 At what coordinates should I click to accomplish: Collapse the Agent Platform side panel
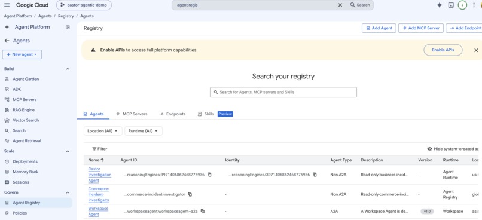click(68, 27)
